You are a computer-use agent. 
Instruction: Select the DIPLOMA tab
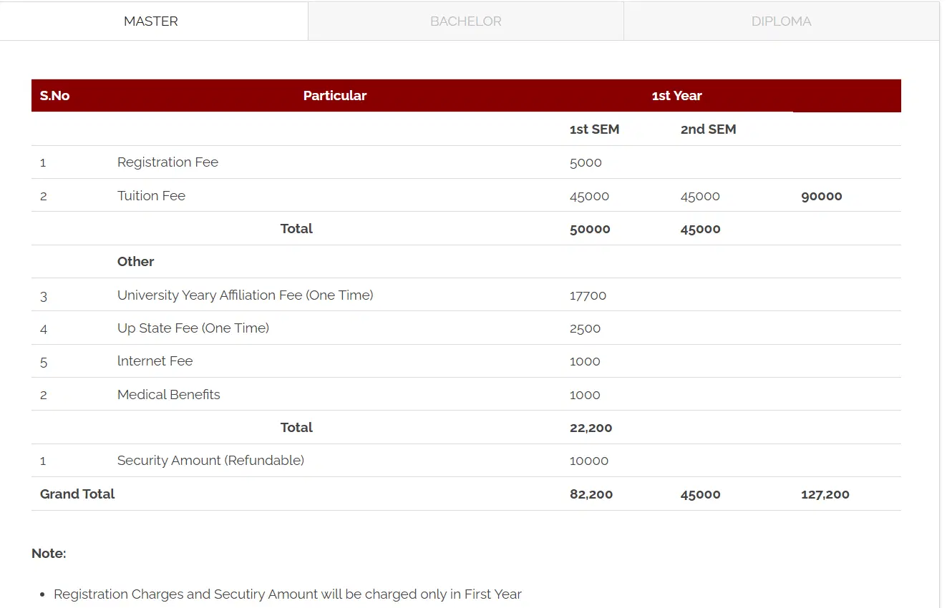click(781, 21)
